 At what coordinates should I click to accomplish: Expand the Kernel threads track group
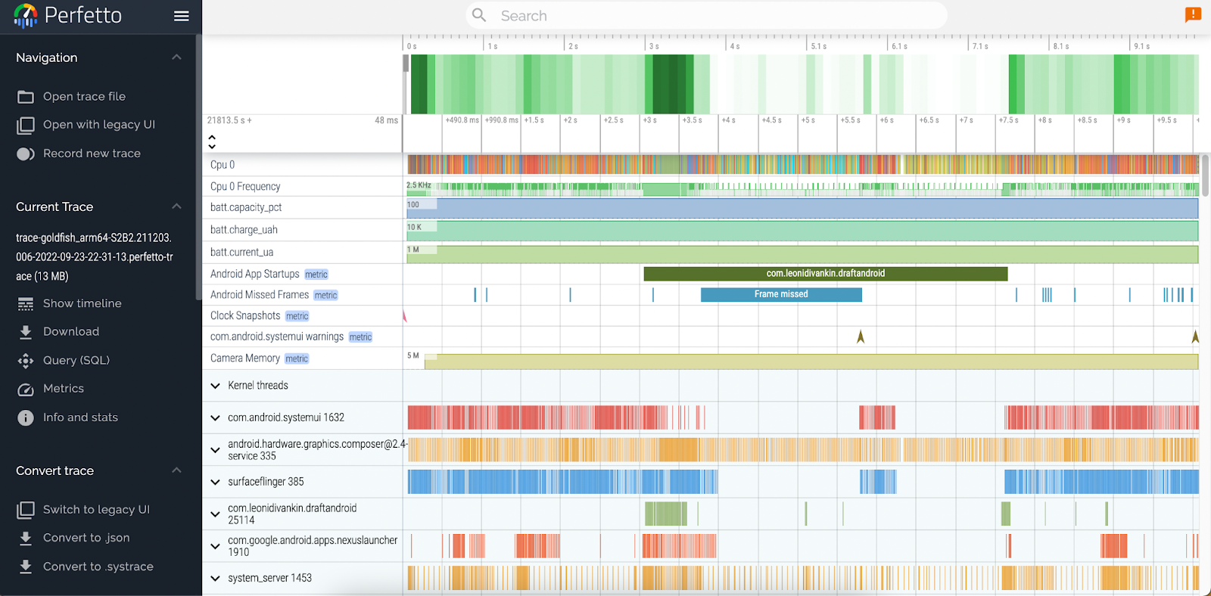[x=216, y=386]
